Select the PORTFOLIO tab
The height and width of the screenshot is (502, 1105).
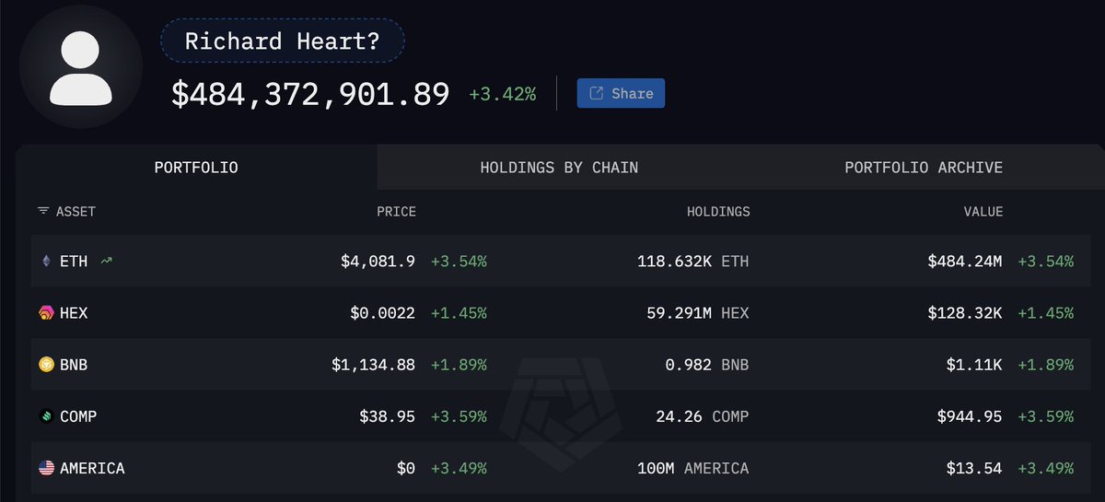(x=196, y=168)
